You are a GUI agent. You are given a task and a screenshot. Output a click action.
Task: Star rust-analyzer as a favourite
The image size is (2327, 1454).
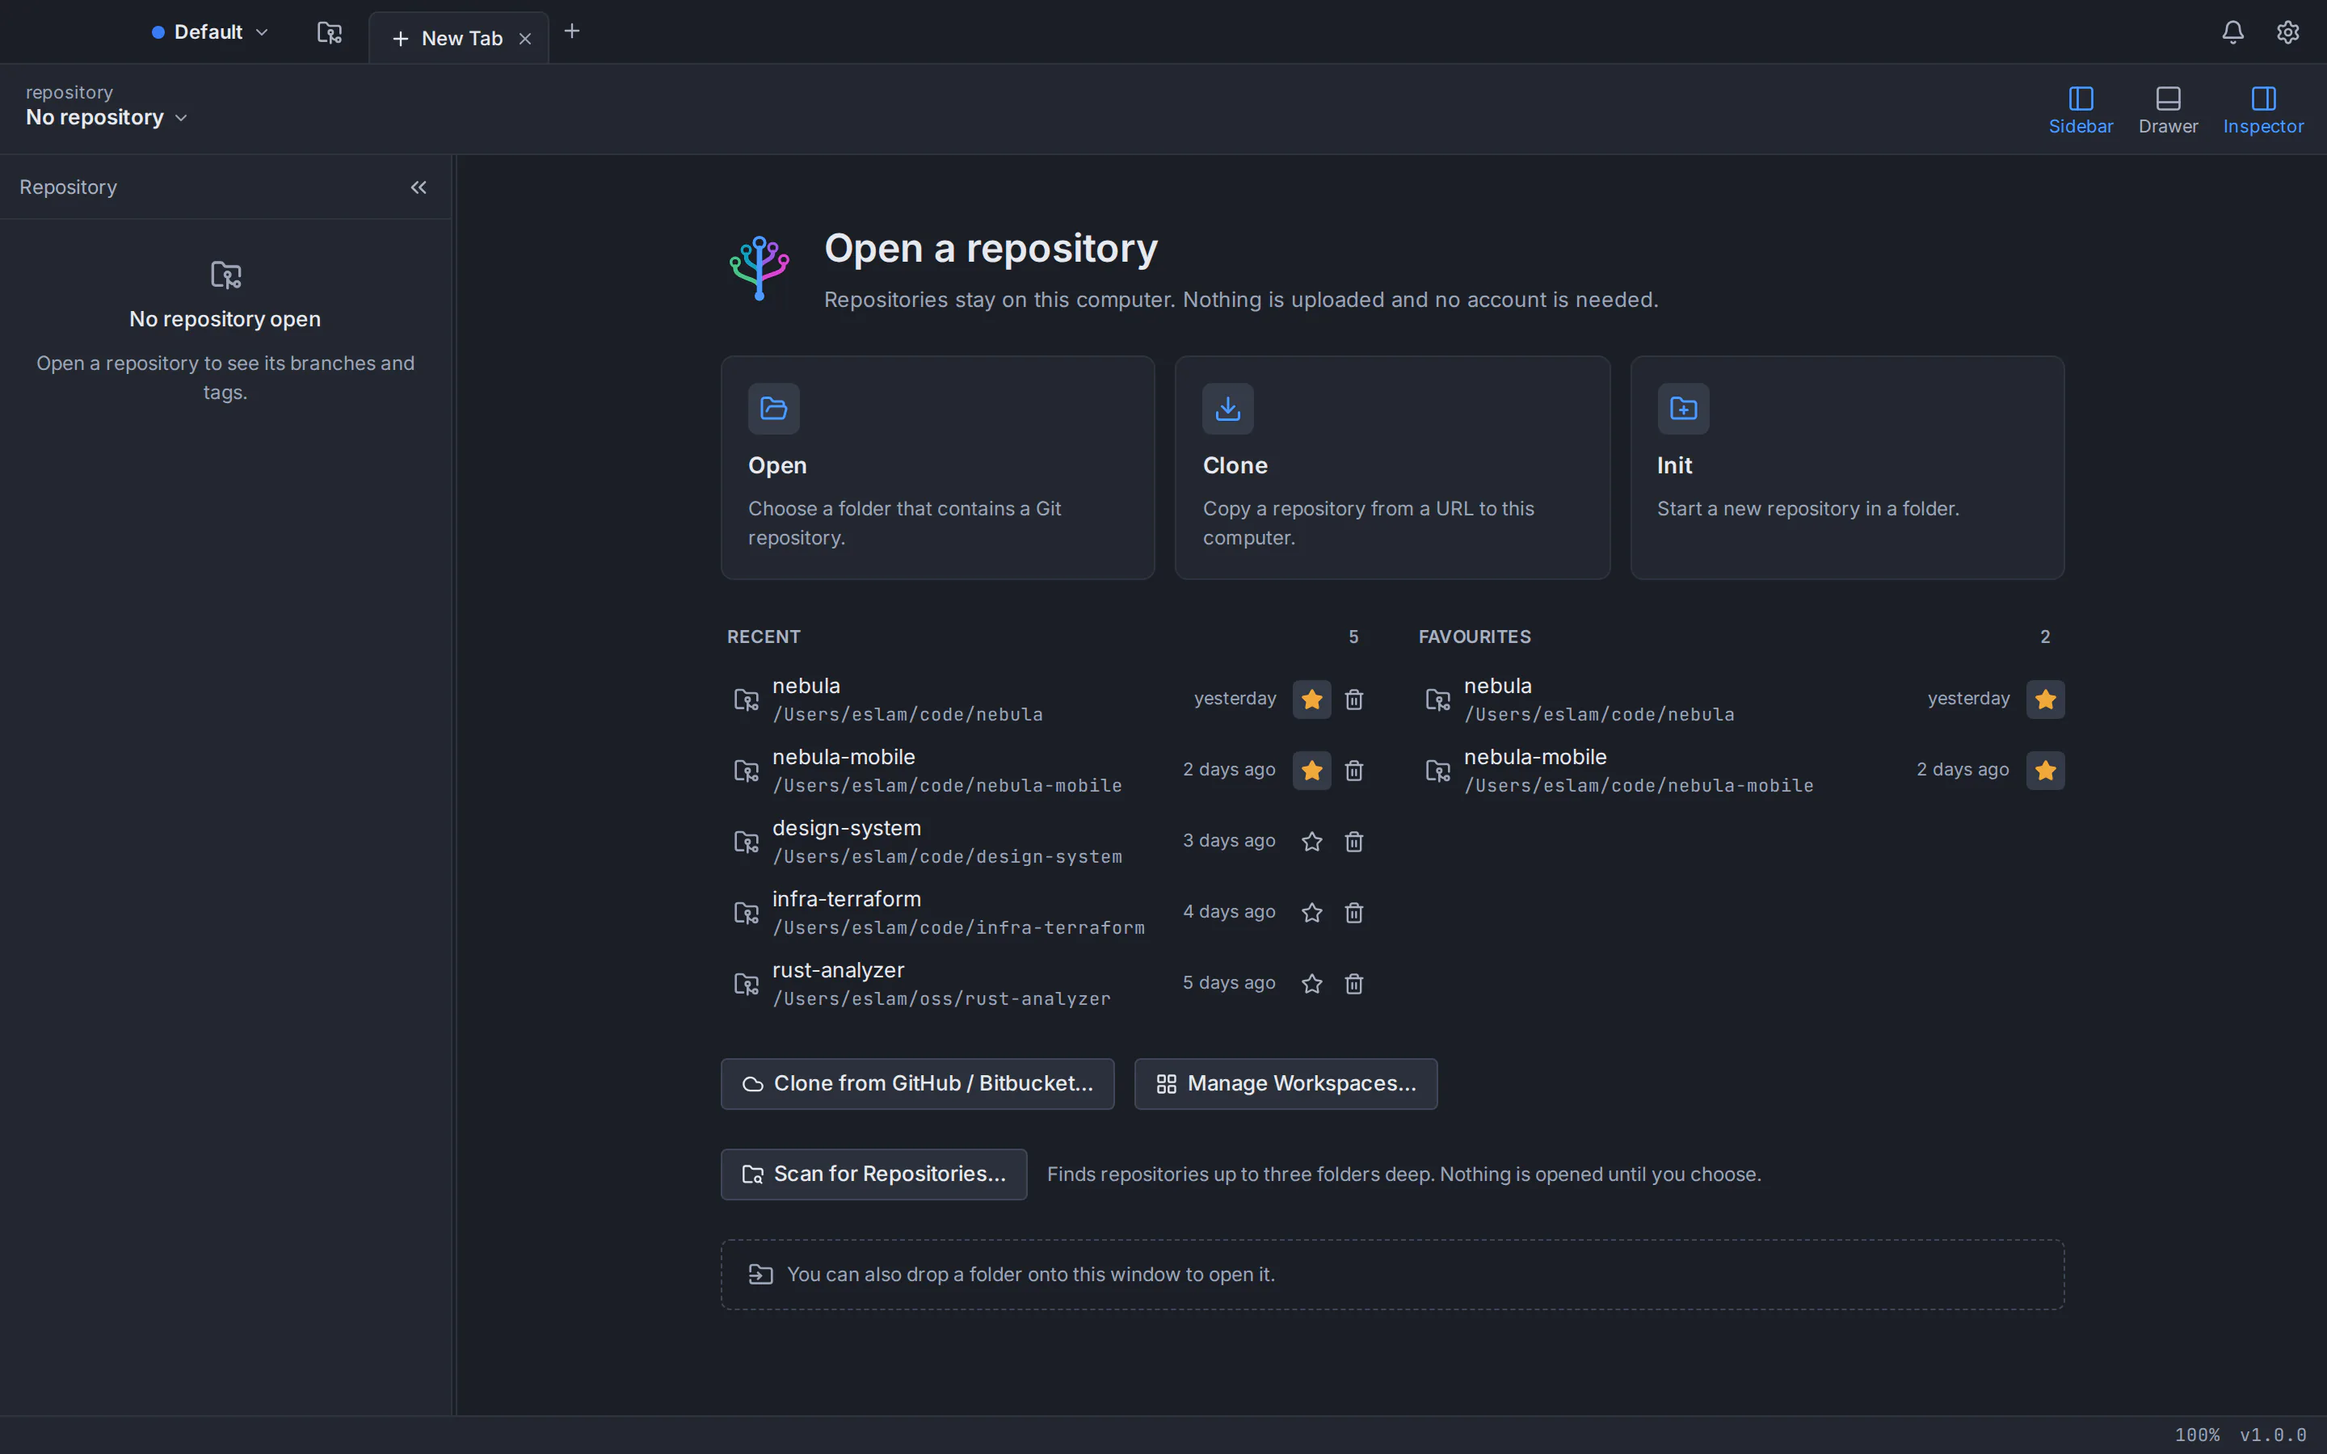1311,984
